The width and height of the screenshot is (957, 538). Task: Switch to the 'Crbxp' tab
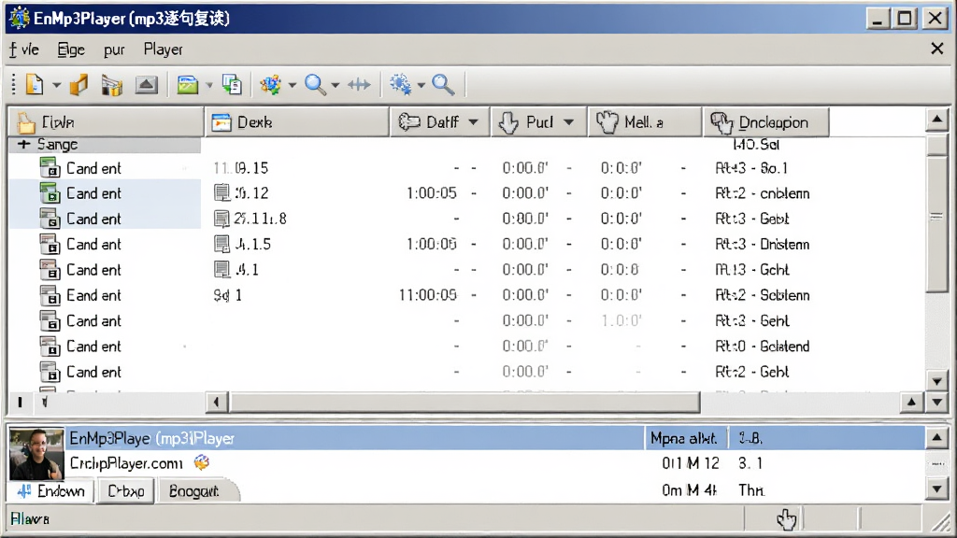pyautogui.click(x=126, y=491)
